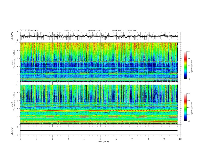Click the "VLF Spectra" title text

coord(29,31)
